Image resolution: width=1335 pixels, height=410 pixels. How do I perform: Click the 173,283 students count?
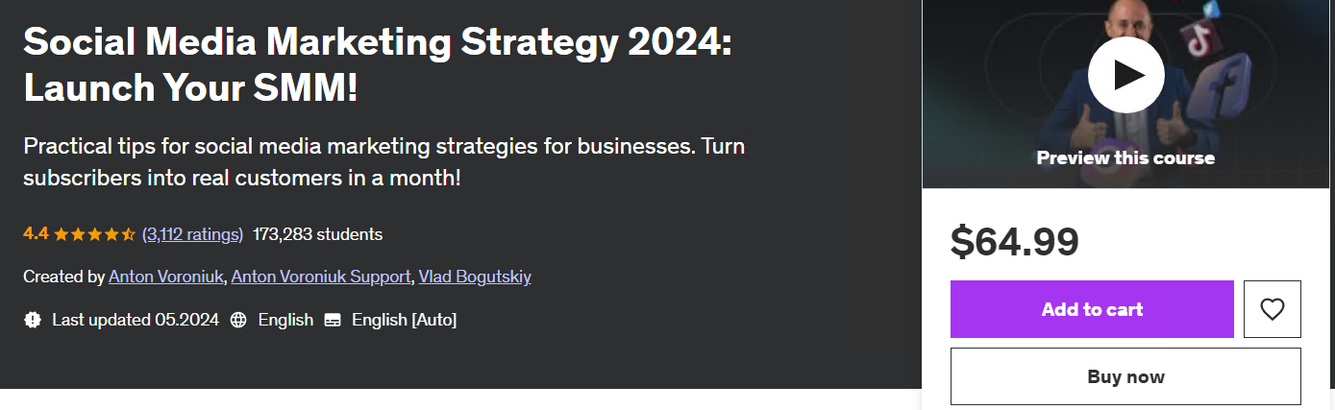(317, 233)
